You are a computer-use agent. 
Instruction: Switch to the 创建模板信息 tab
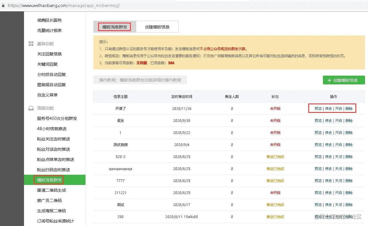click(x=157, y=27)
